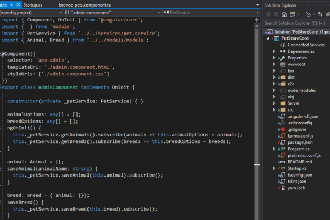Switch to the browse-pets.component.ts tab

coord(85,5)
